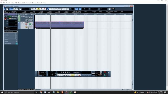Viewport: 168px width, 94px height.
Task: Toggle the Show Inspector toolbar button
Action: pyautogui.click(x=10, y=9)
